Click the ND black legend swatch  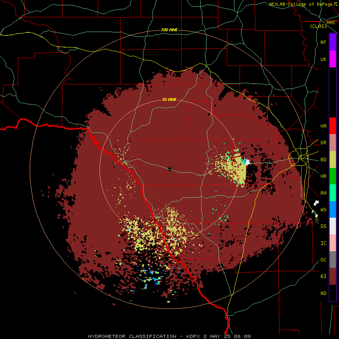333,293
